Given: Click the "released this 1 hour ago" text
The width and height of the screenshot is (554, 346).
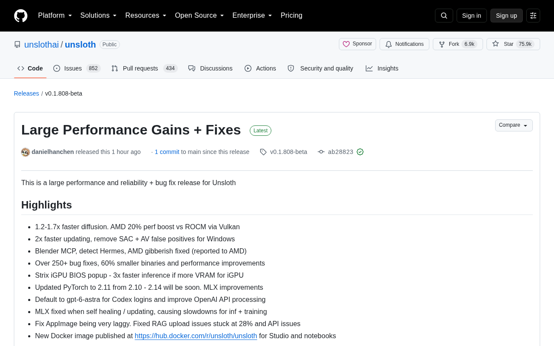Looking at the screenshot, I should pos(108,152).
